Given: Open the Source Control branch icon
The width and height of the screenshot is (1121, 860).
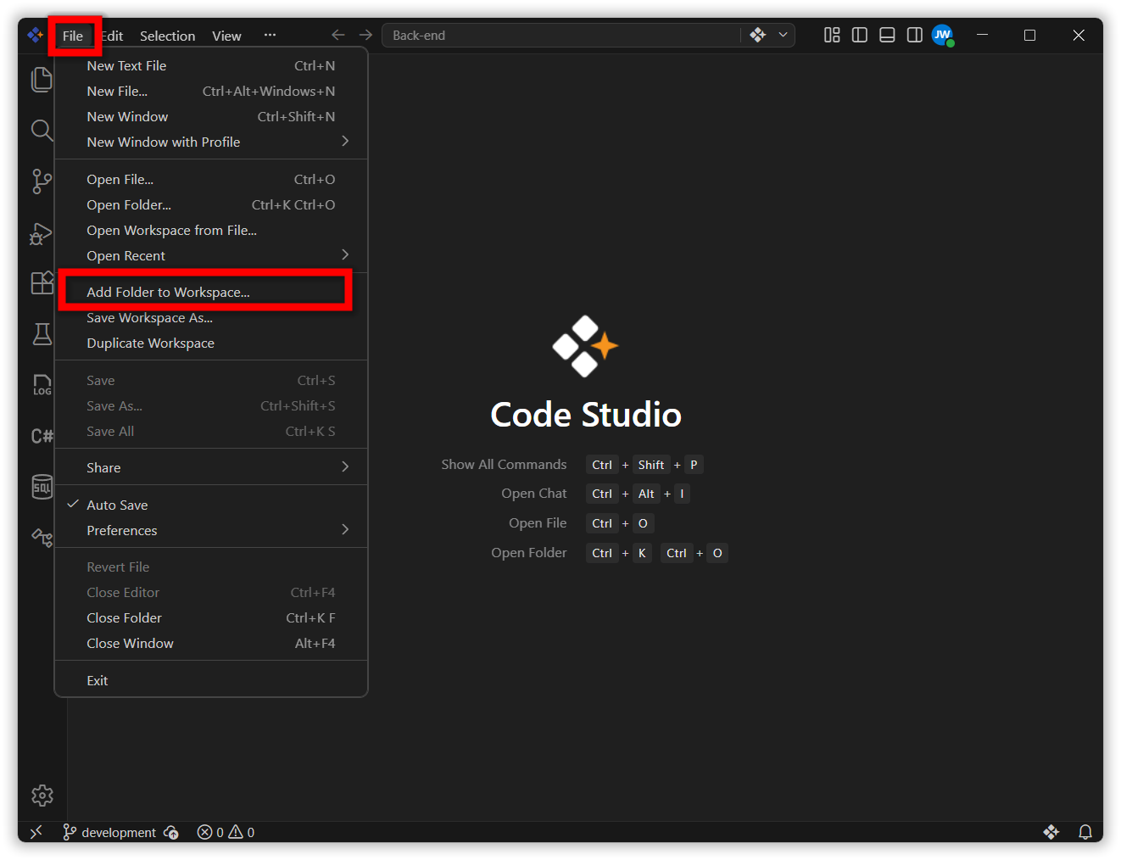Looking at the screenshot, I should [x=42, y=181].
